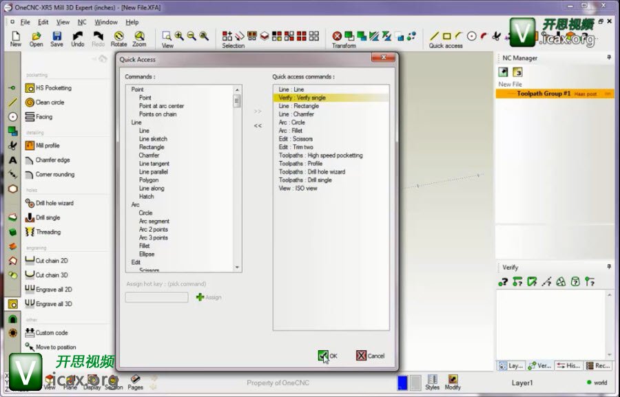Toggle the world coordinate indicator

(x=596, y=383)
